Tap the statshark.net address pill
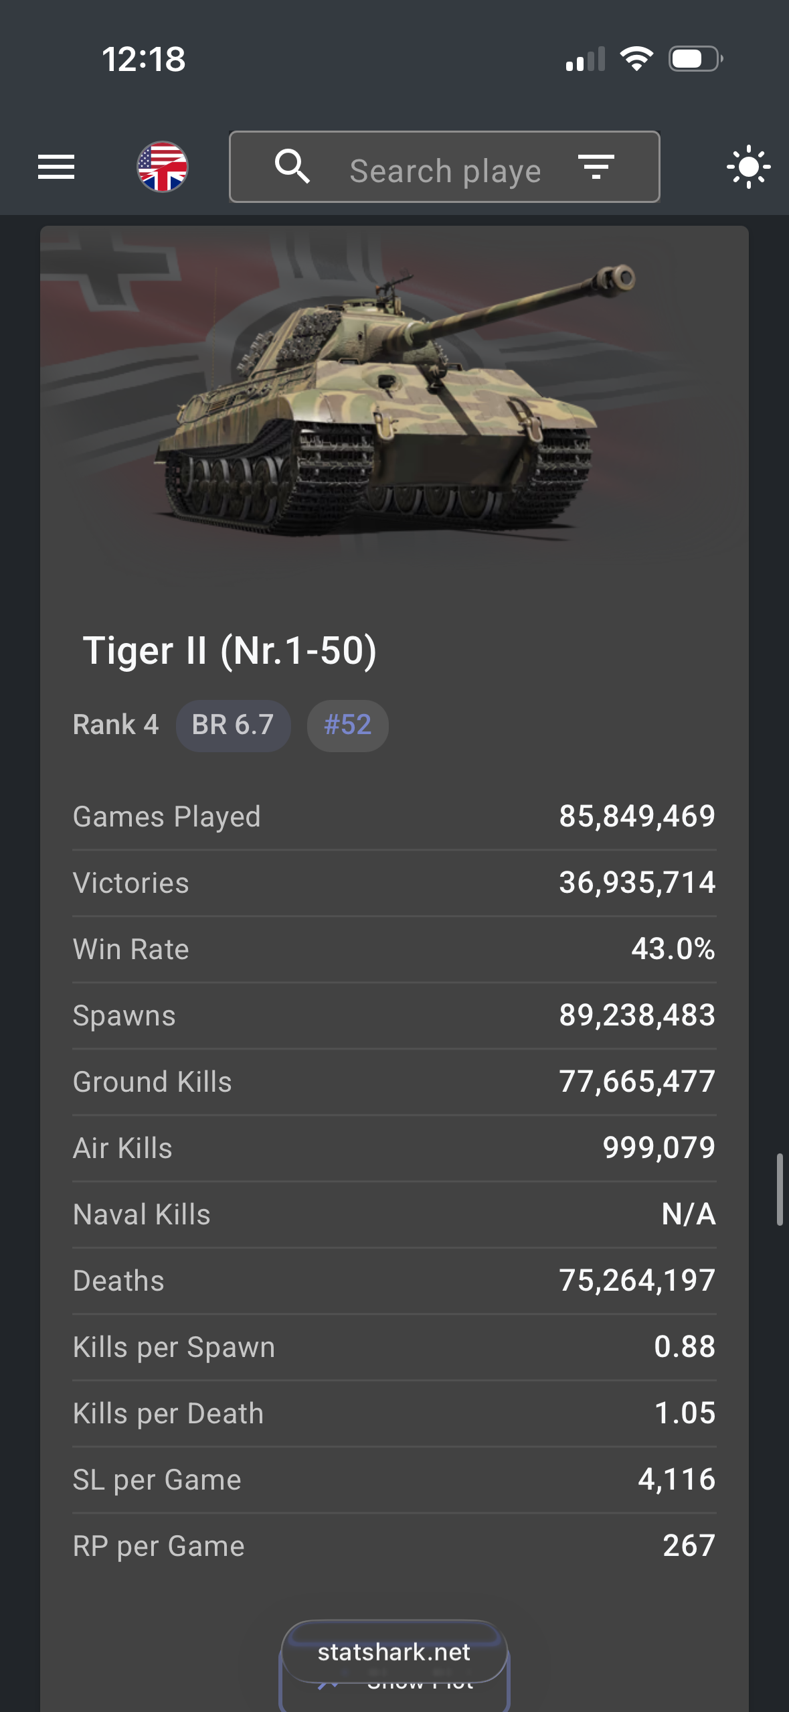This screenshot has width=789, height=1712. click(394, 1652)
